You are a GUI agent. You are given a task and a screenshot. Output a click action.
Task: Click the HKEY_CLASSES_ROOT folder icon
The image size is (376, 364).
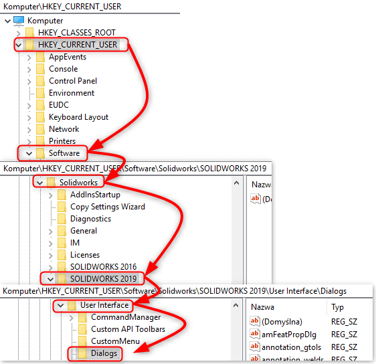click(x=29, y=33)
